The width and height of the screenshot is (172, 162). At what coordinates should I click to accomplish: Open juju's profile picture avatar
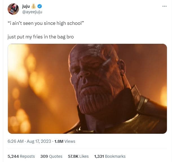pyautogui.click(x=13, y=9)
